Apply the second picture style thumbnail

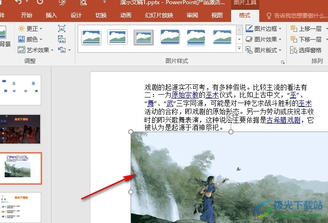[117, 37]
